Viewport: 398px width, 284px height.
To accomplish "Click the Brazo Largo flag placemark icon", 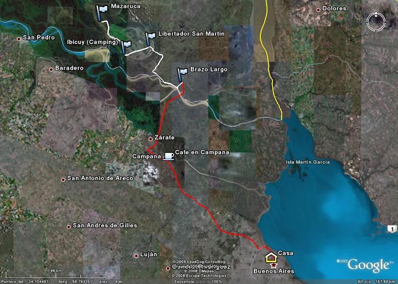I will tap(182, 75).
